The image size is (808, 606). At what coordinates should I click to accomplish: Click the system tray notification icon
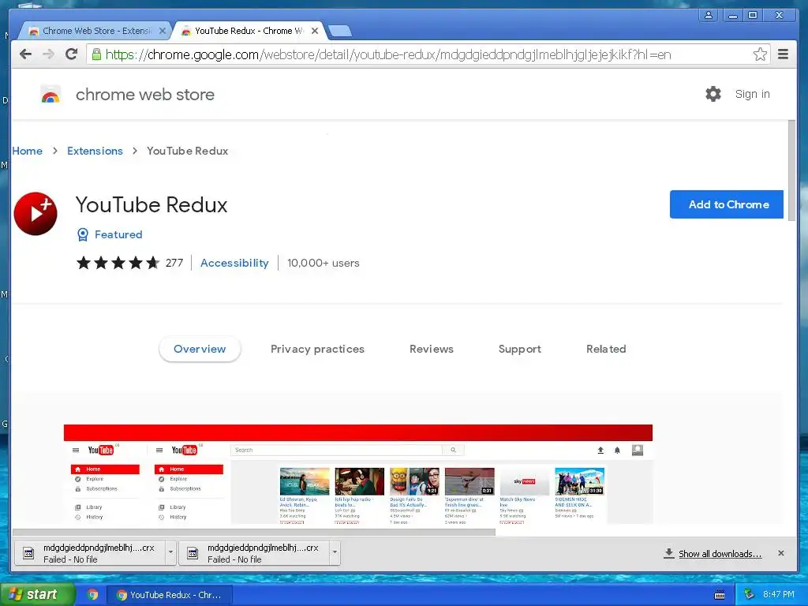pyautogui.click(x=750, y=595)
